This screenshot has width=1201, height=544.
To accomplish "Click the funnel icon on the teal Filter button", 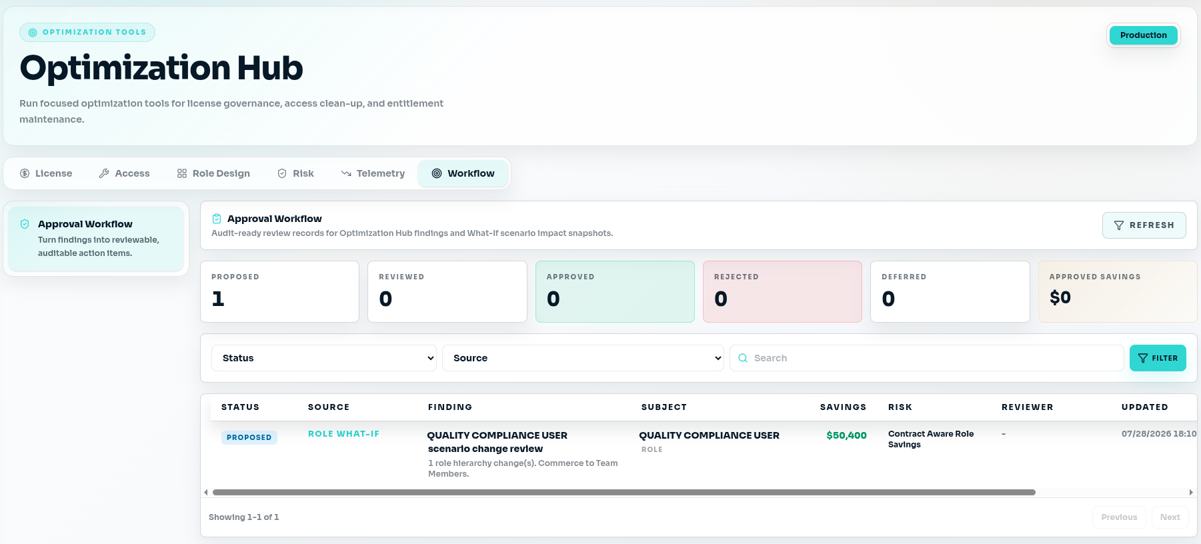I will pyautogui.click(x=1143, y=358).
